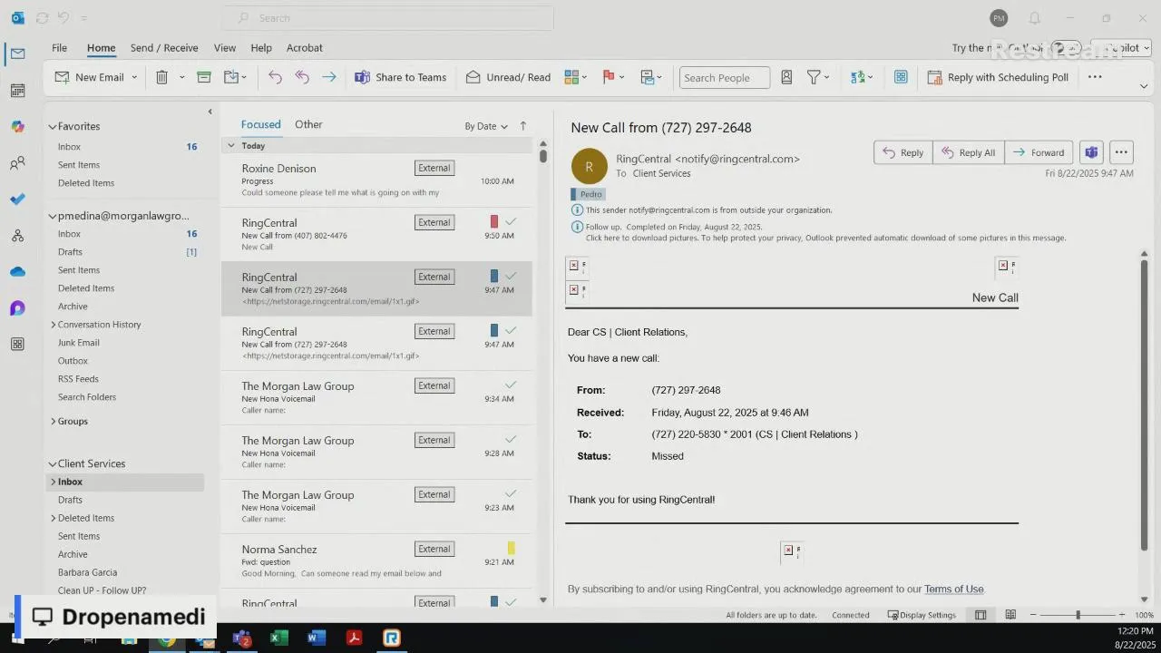The image size is (1161, 653).
Task: Open RingCentral app from taskbar
Action: click(x=391, y=638)
